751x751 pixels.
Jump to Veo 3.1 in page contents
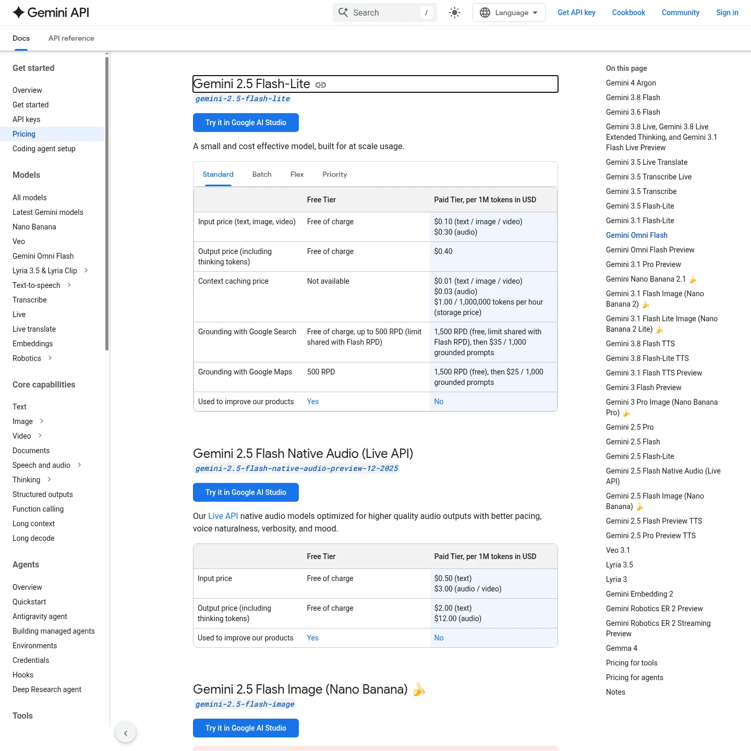618,550
